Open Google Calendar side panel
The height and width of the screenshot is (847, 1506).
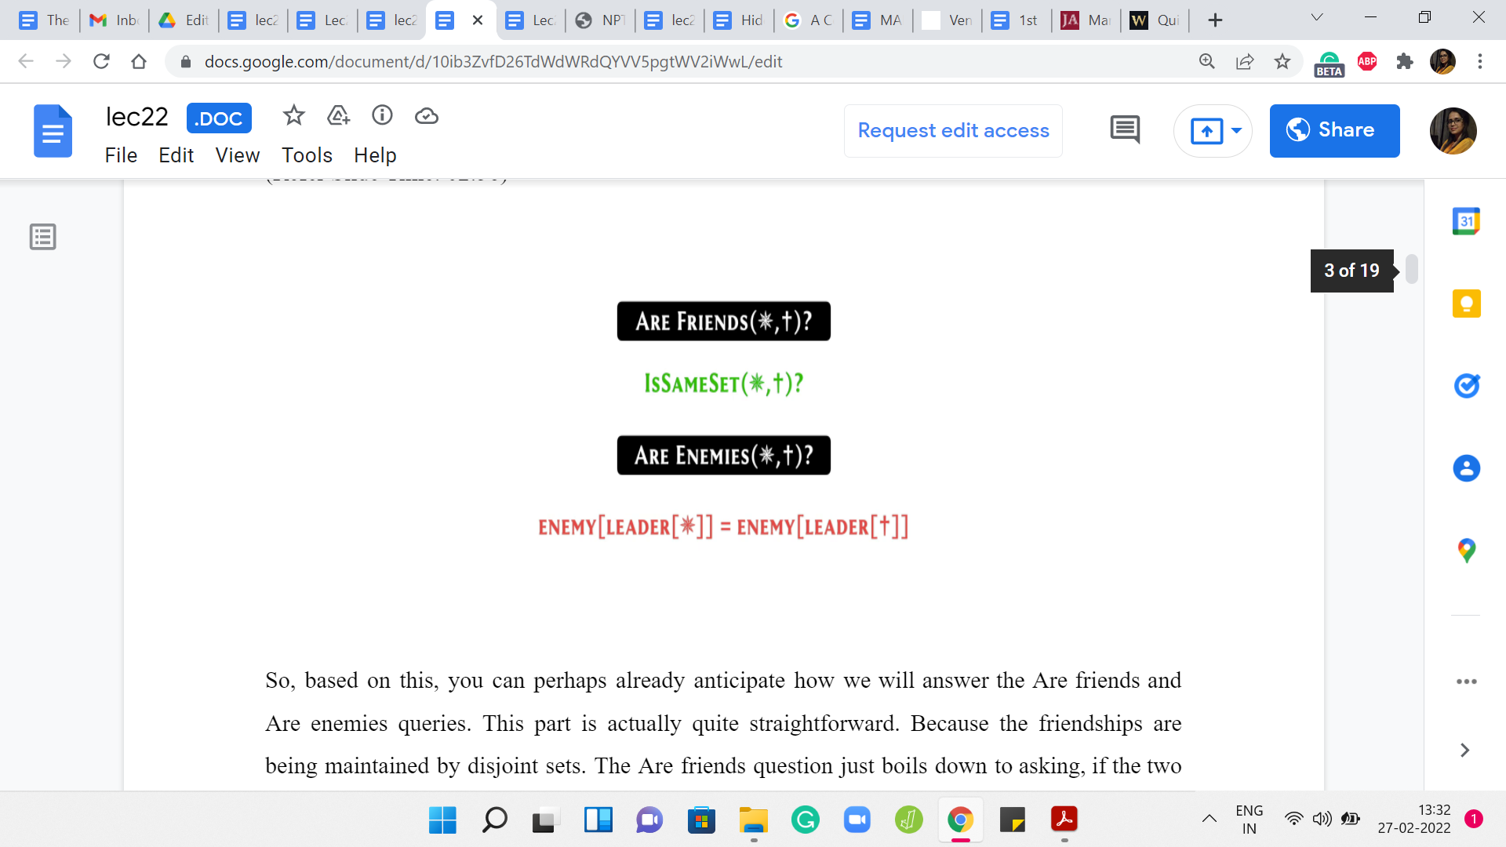click(1466, 222)
